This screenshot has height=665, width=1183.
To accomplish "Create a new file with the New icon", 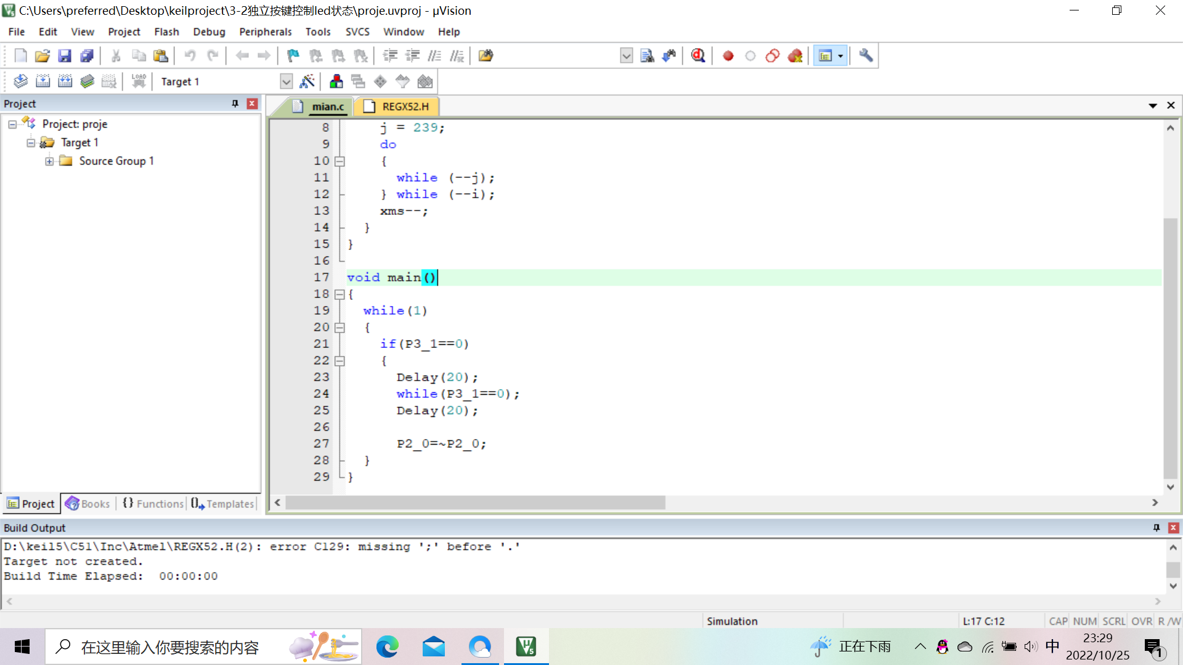I will coord(20,56).
